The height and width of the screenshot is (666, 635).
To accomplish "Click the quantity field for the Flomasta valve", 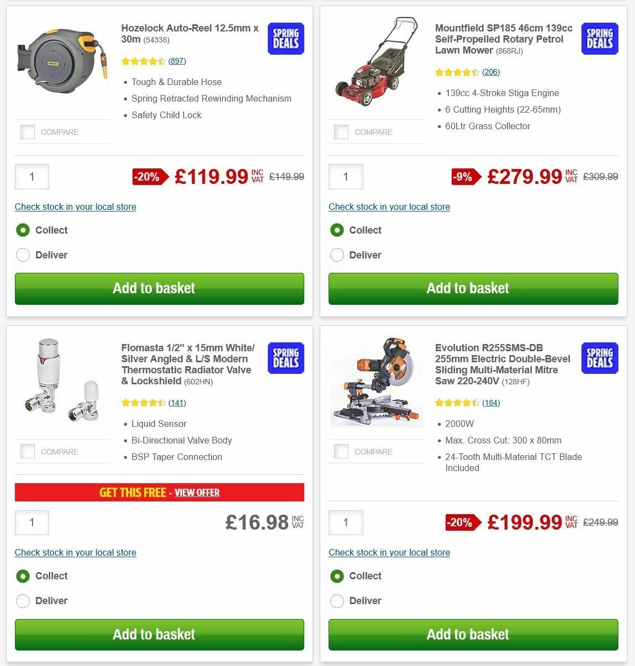I will pos(31,522).
